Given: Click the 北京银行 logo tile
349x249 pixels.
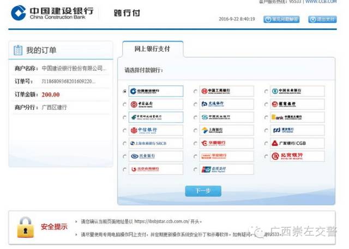Looking at the screenshot, I should pos(297,156).
